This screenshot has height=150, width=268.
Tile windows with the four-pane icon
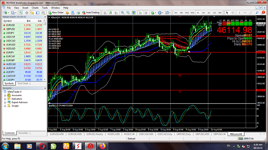point(134,12)
